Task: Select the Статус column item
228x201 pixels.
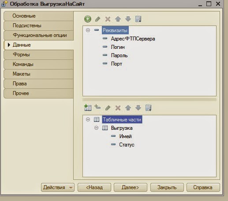Action: coord(127,145)
